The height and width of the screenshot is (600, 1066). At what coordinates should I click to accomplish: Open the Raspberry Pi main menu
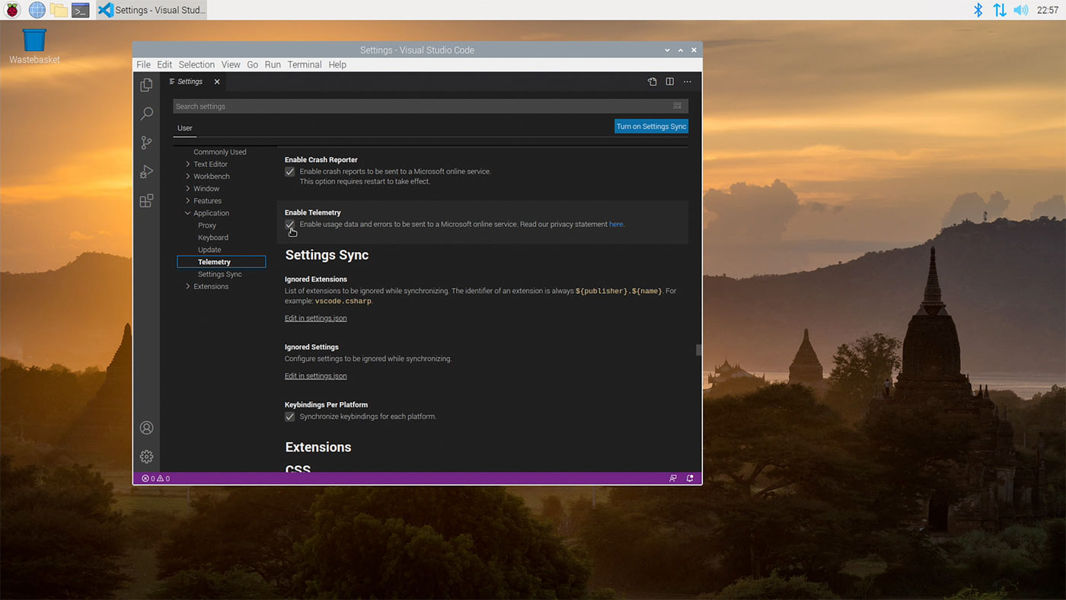[x=12, y=10]
